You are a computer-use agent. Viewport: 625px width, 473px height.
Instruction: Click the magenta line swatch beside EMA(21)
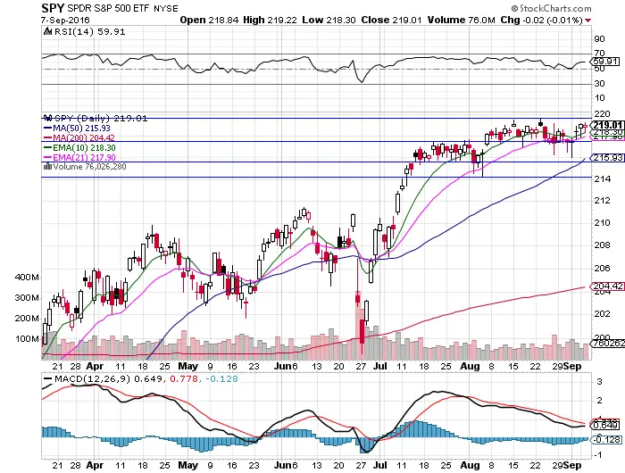click(x=47, y=157)
